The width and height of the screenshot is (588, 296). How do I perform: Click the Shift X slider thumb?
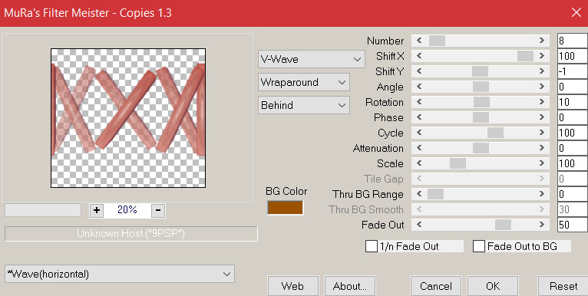click(x=525, y=56)
